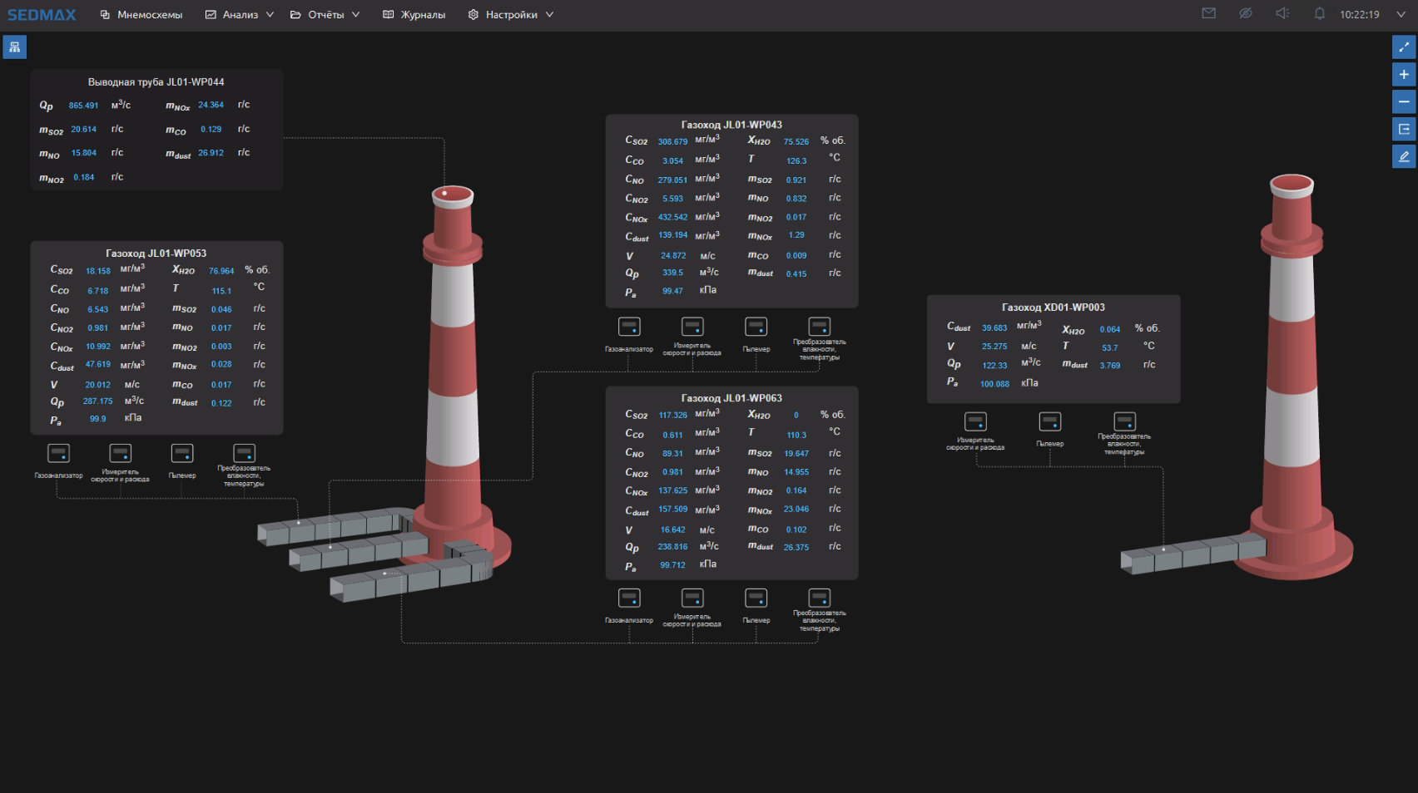This screenshot has height=793, width=1418.
Task: Zoom out with the minus button
Action: point(1404,101)
